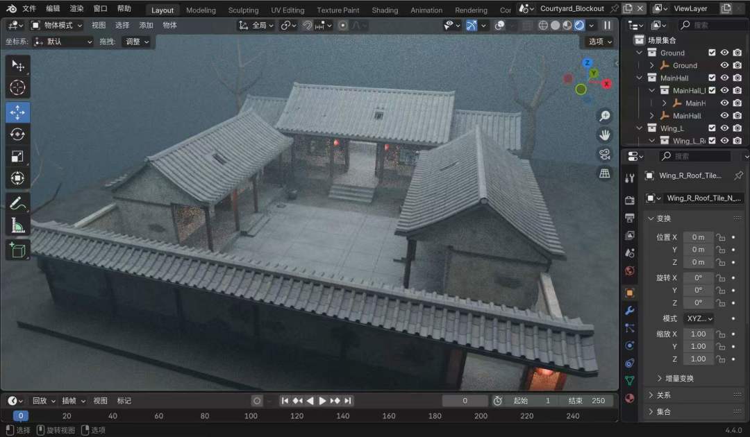Open the object mode dropdown 物体模式
Viewport: 750px width, 437px height.
(x=56, y=25)
